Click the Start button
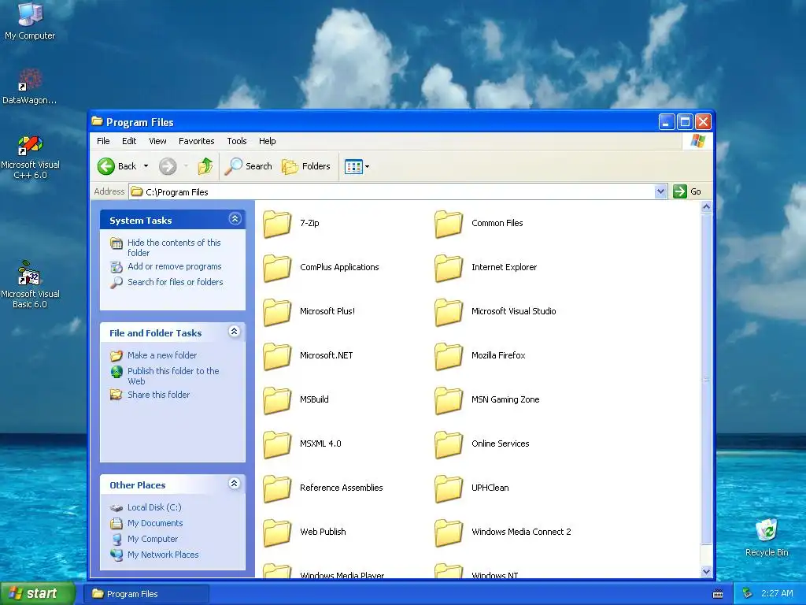The height and width of the screenshot is (605, 806). [38, 594]
